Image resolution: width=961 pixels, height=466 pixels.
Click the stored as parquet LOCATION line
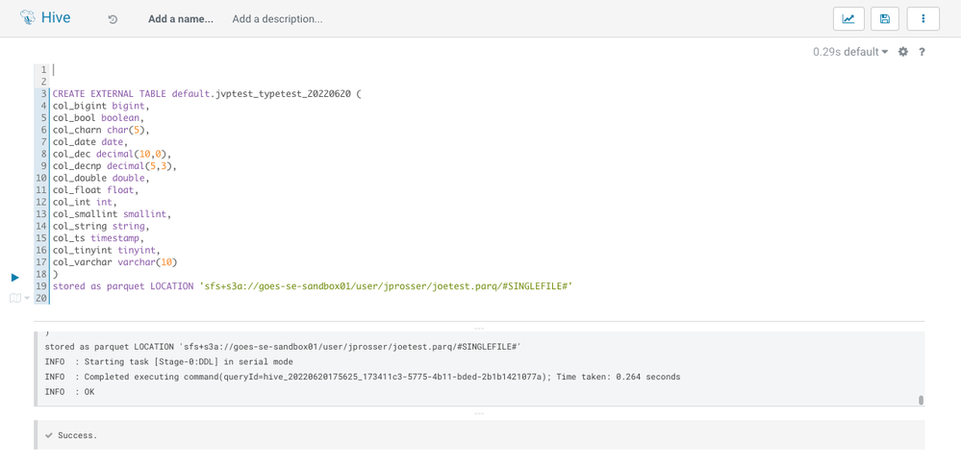coord(313,286)
